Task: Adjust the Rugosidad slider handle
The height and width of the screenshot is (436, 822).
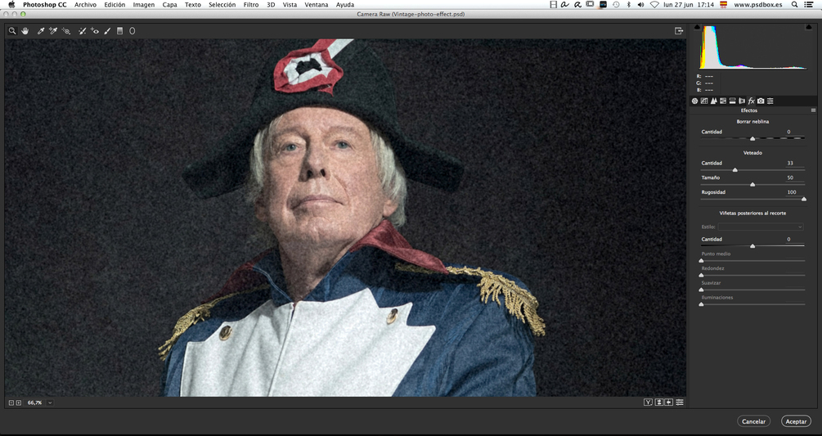Action: (804, 199)
